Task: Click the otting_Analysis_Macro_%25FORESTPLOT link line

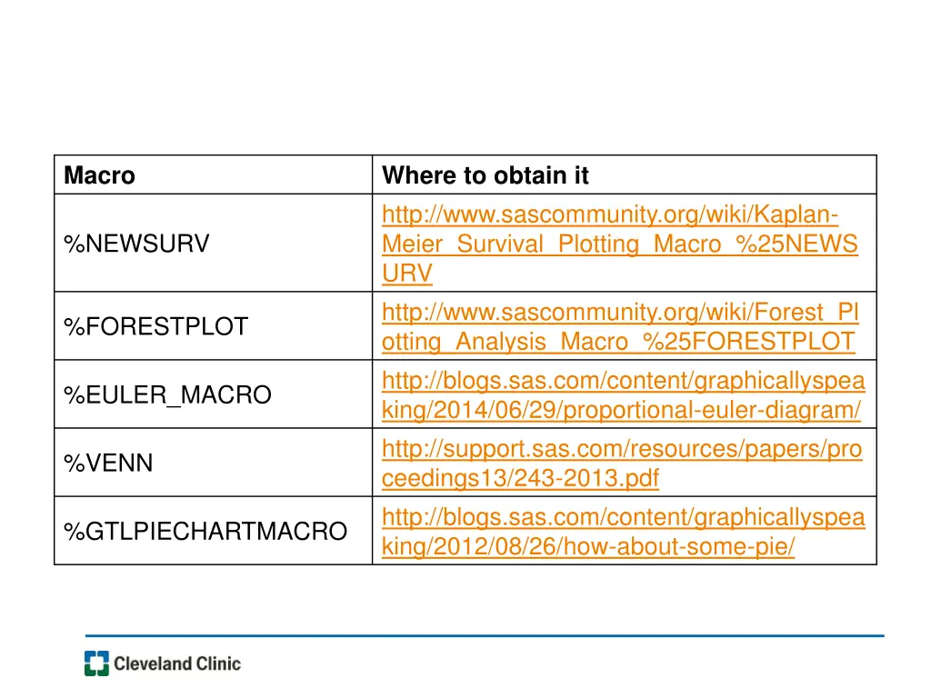Action: pyautogui.click(x=618, y=342)
